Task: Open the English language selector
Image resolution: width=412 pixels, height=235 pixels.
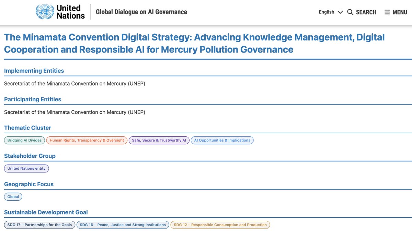Action: click(331, 12)
